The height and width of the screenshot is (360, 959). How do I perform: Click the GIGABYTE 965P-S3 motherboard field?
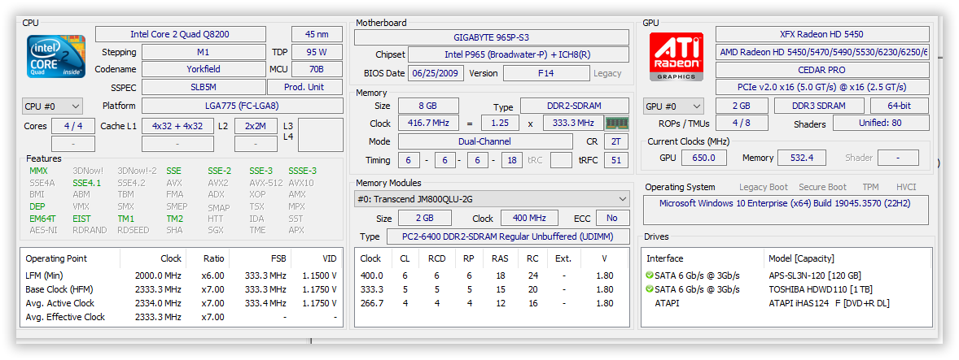(492, 37)
